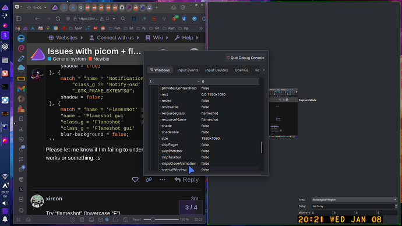Toggle the sidebar panel button

point(19,19)
